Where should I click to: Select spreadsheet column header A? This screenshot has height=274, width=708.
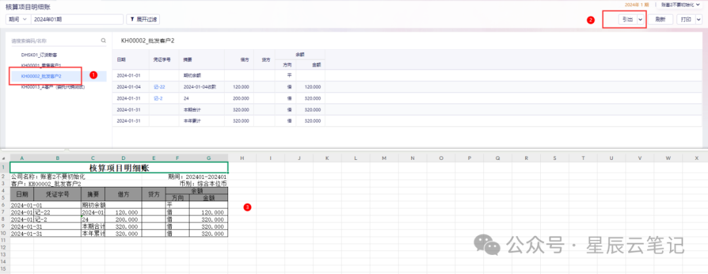(x=22, y=158)
